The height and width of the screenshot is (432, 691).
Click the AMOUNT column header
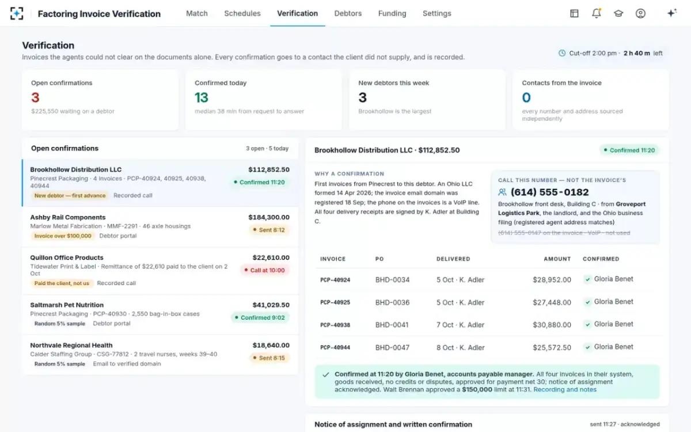[x=557, y=259]
